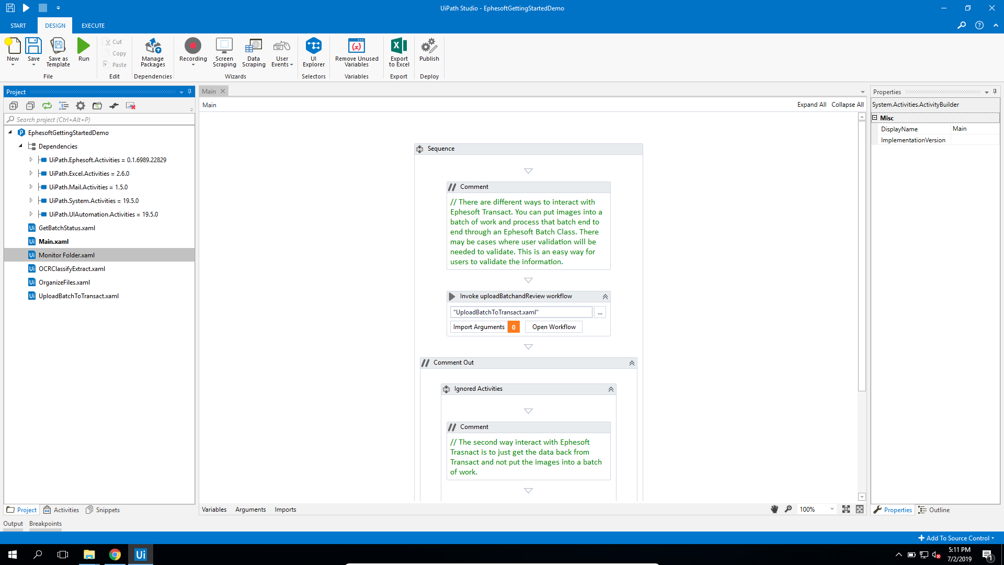Close the Main document tab
Viewport: 1004px width, 565px height.
223,91
